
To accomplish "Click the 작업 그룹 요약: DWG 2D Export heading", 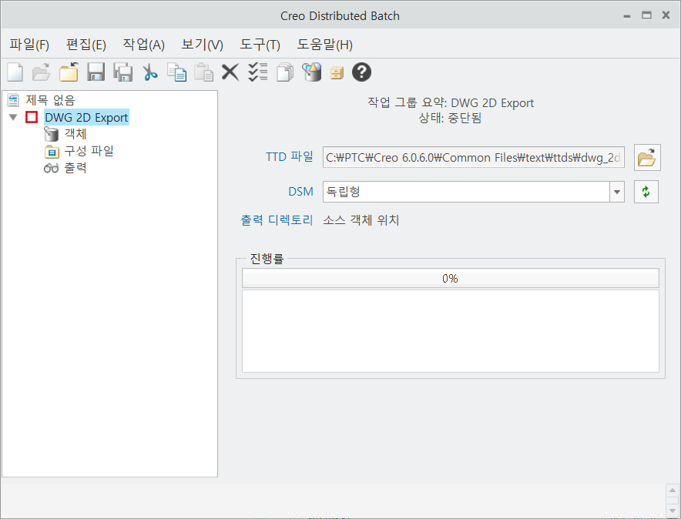I will coord(451,103).
